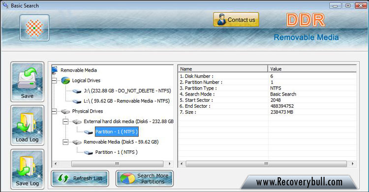369x192 pixels.
Task: Click the Save drive icon button
Action: [27, 82]
